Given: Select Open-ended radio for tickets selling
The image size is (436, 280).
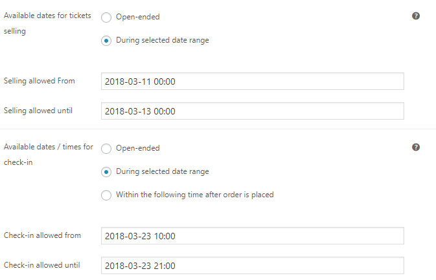Looking at the screenshot, I should (x=106, y=17).
